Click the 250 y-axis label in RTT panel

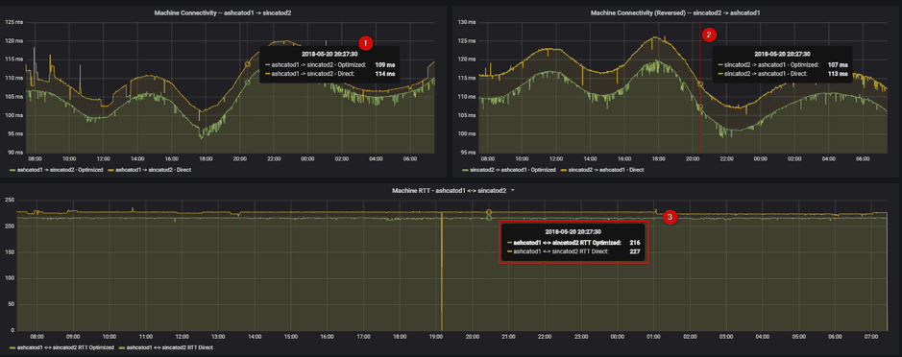click(10, 200)
